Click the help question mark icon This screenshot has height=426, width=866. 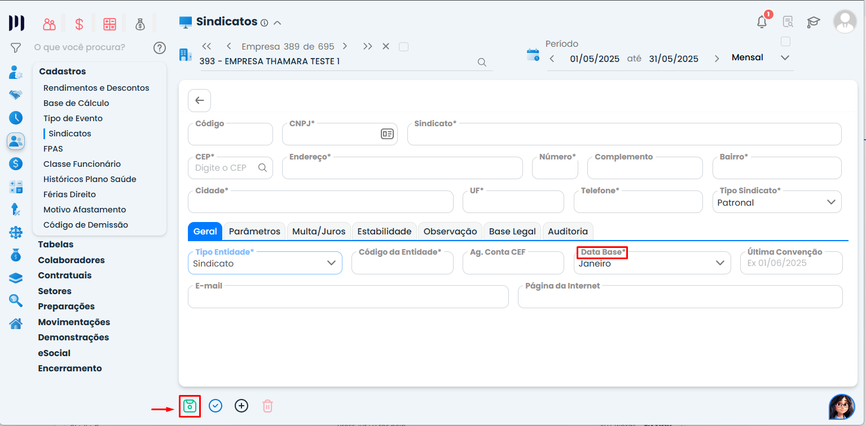coord(160,47)
